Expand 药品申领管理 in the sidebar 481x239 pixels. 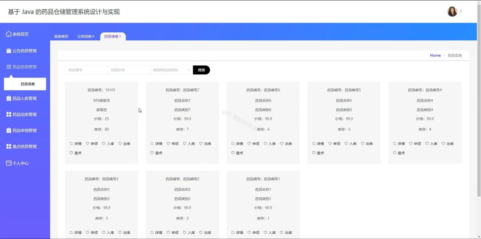tap(22, 131)
